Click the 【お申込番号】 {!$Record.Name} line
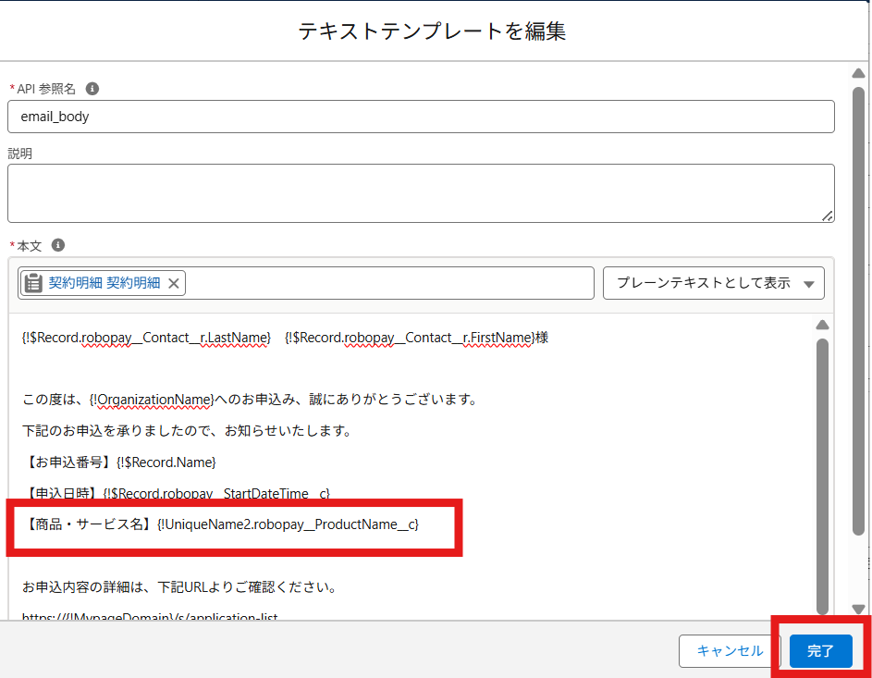 coord(120,462)
